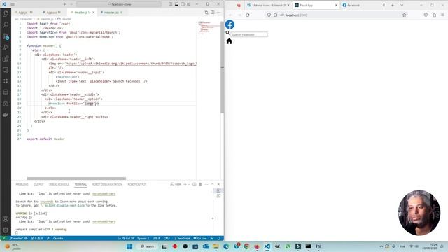Open the Debug Console panel tab
448x252 pixels.
pyautogui.click(x=59, y=185)
